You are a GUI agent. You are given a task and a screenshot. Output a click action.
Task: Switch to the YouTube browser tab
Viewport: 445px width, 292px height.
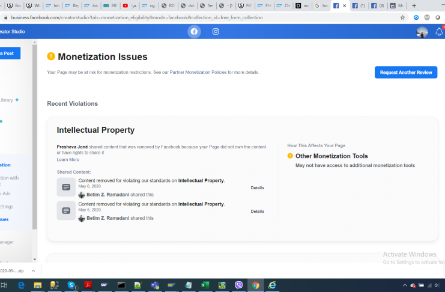[x=127, y=5]
